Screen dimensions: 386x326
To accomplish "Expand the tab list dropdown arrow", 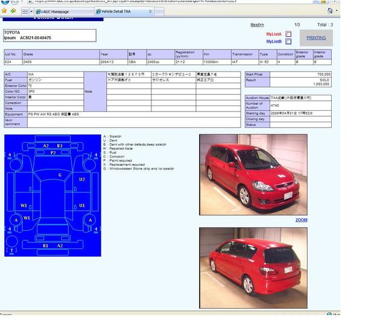I will tap(31, 11).
